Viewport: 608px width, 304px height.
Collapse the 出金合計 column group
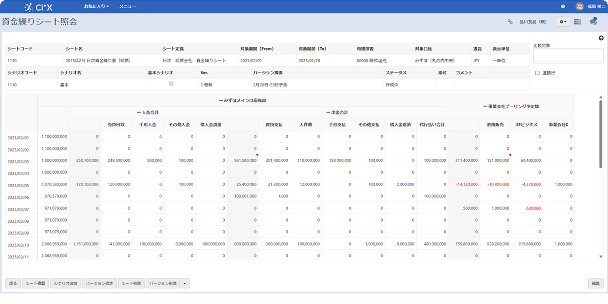pyautogui.click(x=328, y=112)
